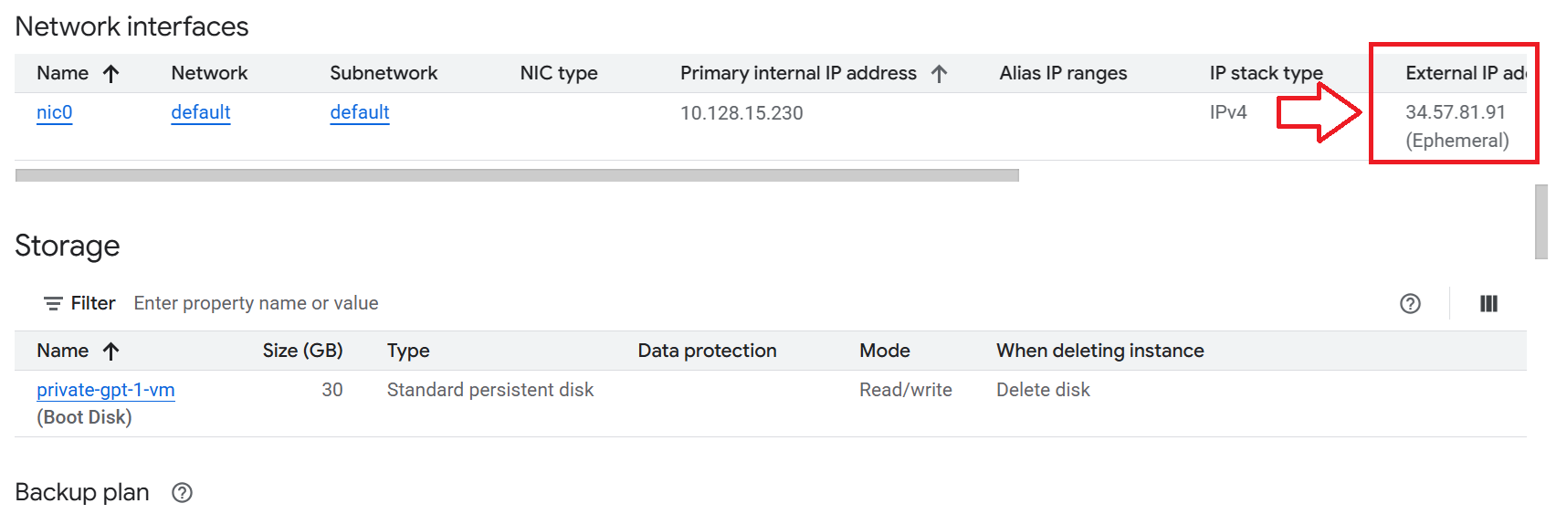This screenshot has width=1556, height=514.
Task: Open Storage table help icon
Action: pos(1410,304)
